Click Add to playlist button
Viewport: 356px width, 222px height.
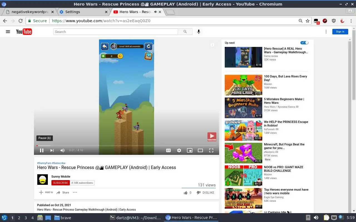(46, 192)
